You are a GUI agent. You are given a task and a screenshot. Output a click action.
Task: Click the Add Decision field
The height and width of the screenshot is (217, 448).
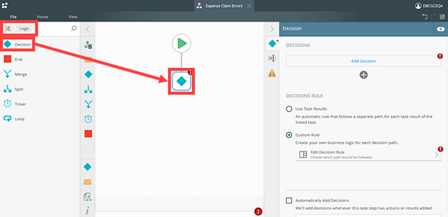(363, 61)
